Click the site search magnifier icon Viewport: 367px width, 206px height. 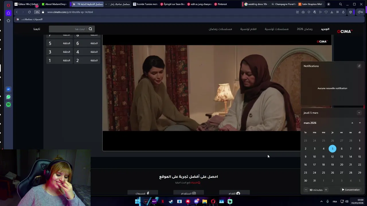click(x=91, y=29)
